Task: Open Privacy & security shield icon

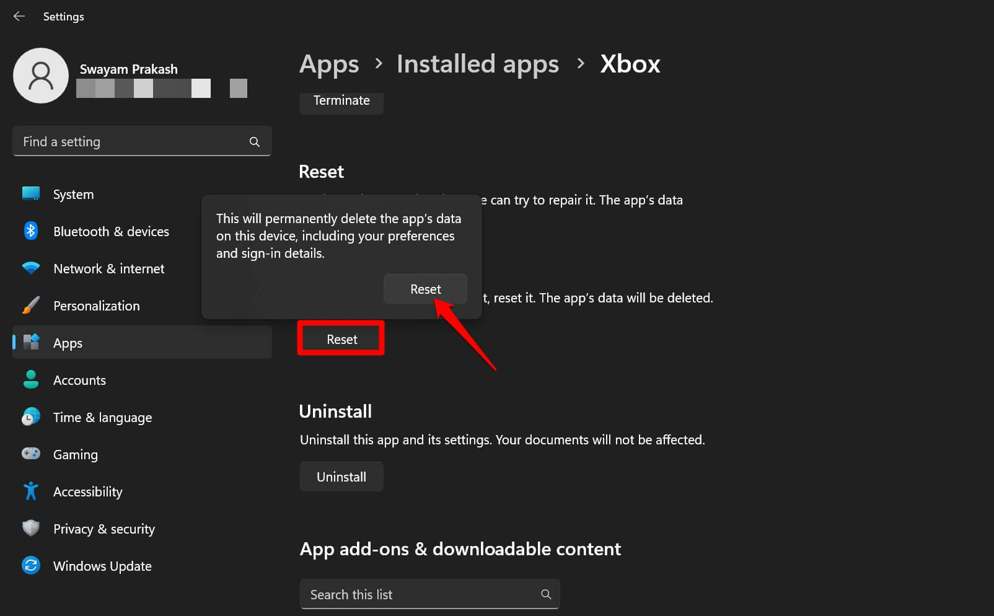Action: pos(30,529)
